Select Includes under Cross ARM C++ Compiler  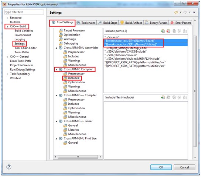(73, 104)
